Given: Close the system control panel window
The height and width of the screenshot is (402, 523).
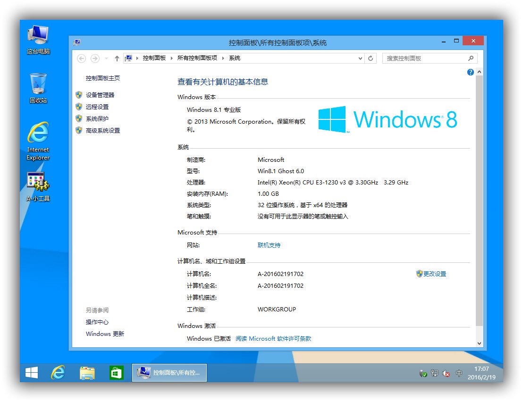Looking at the screenshot, I should point(473,41).
